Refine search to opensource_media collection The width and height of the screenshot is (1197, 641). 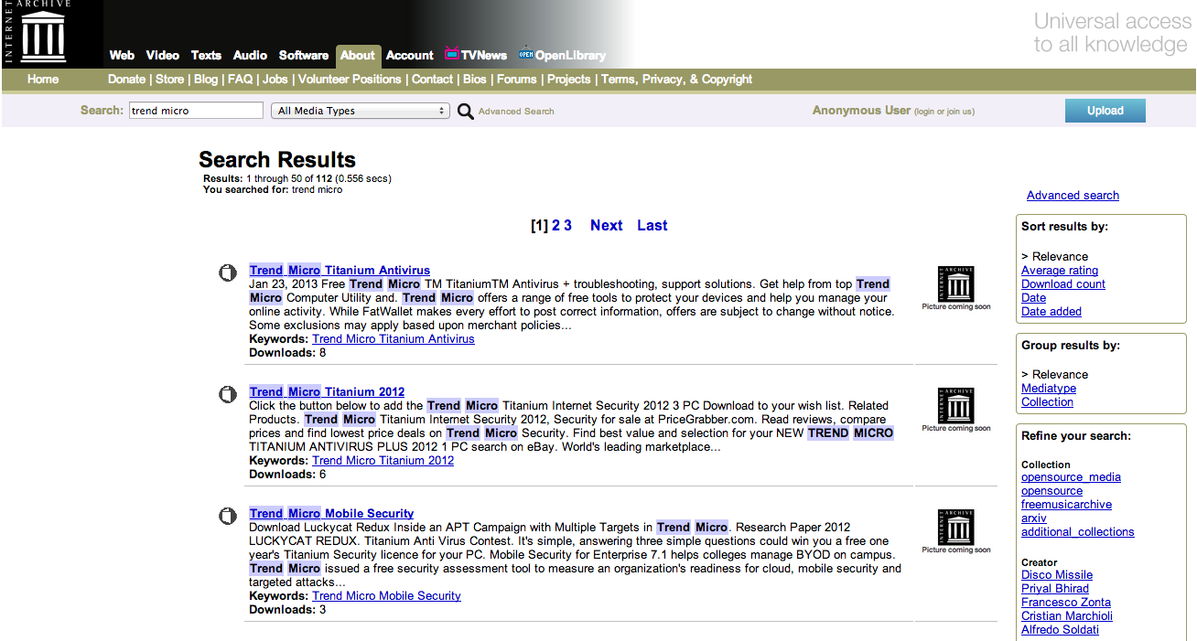(1071, 477)
